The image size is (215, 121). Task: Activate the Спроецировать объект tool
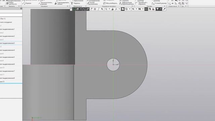click(62, 3)
